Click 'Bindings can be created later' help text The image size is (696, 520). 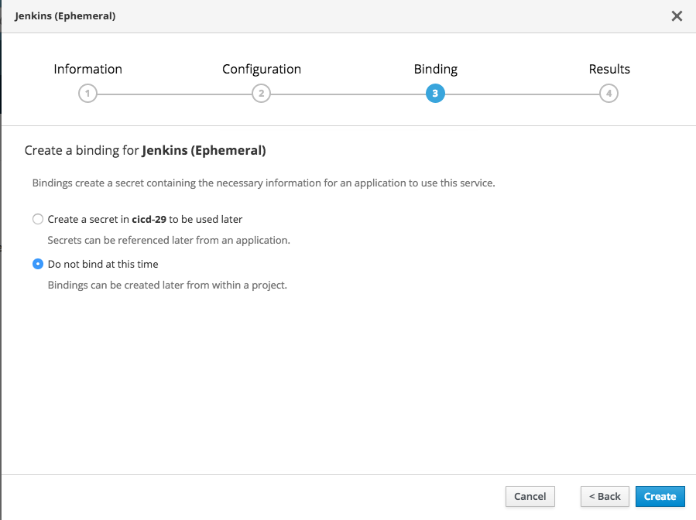click(x=167, y=285)
